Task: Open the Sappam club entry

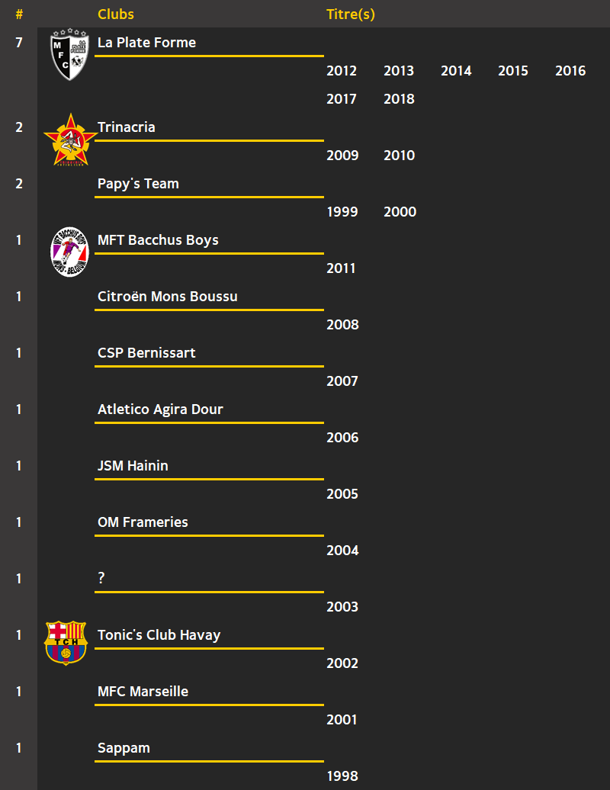Action: pos(124,747)
